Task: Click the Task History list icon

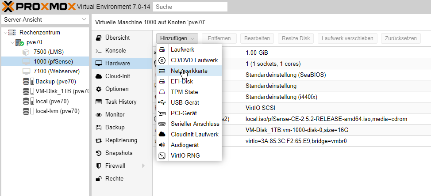Action: [x=98, y=102]
